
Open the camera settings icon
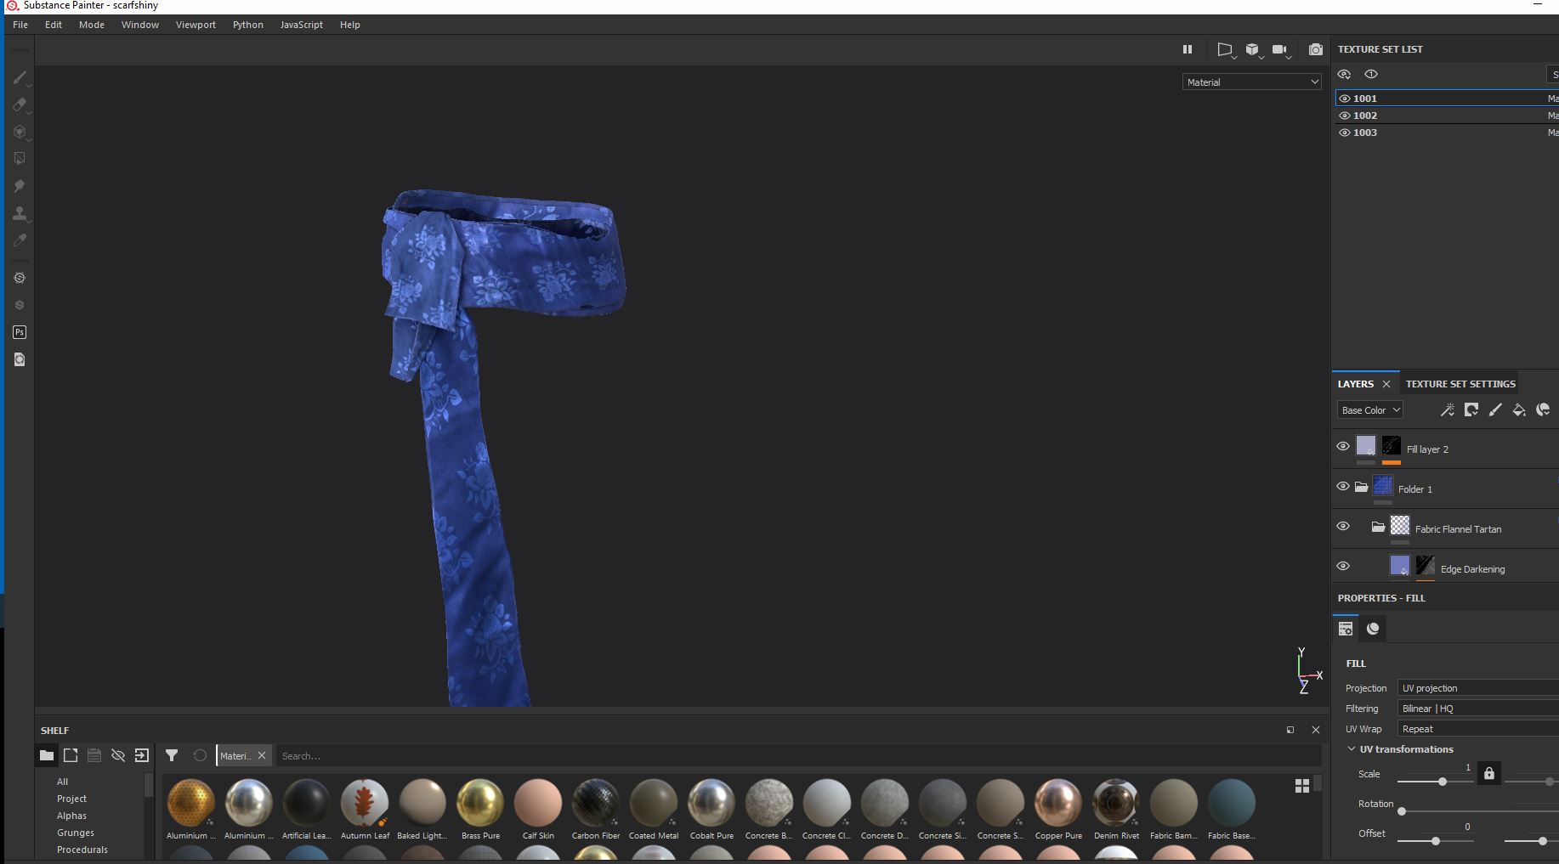pyautogui.click(x=1280, y=49)
